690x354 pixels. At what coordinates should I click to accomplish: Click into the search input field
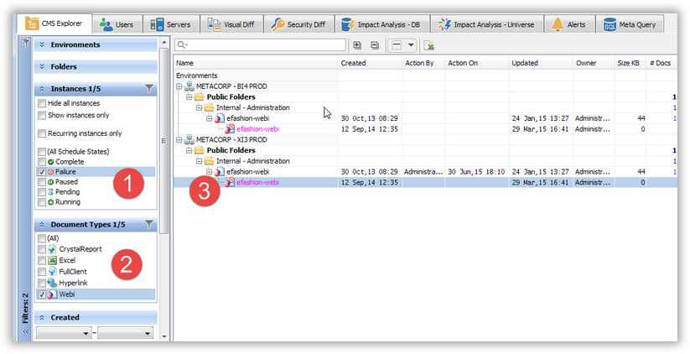coord(261,45)
